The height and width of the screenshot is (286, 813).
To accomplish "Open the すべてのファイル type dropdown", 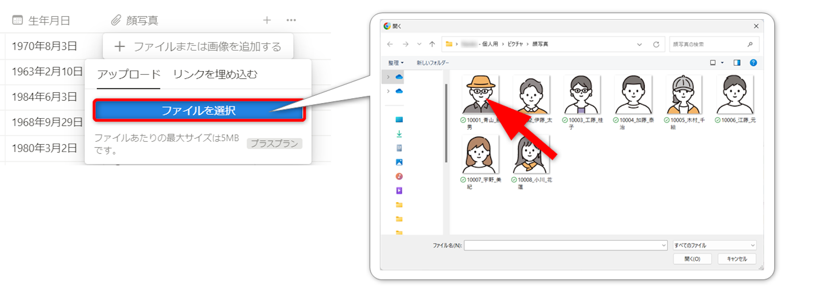I will coord(715,246).
